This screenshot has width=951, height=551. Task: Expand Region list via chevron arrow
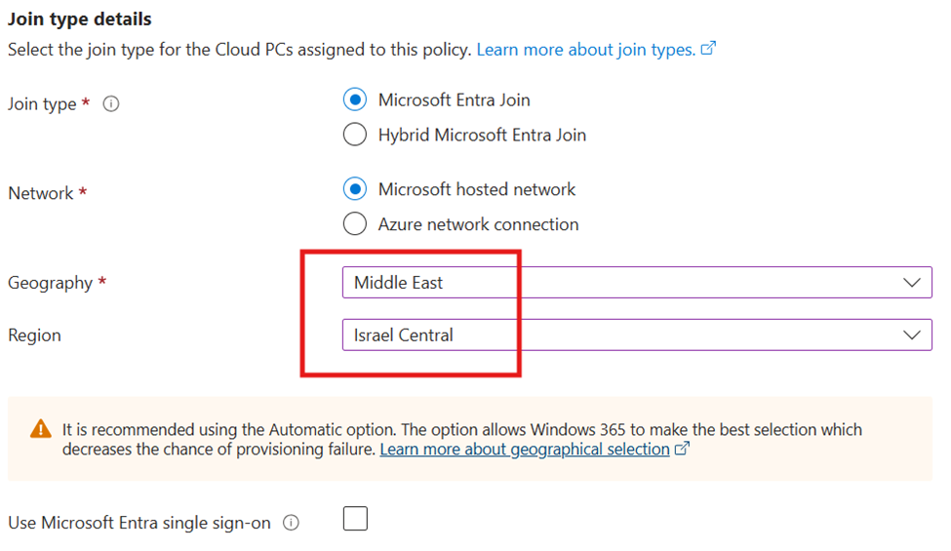click(x=912, y=335)
